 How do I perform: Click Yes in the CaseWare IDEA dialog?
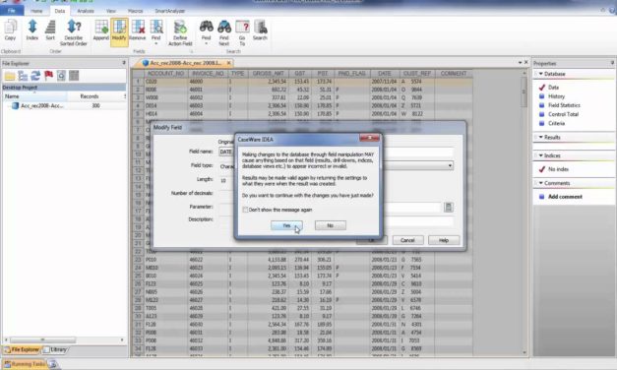point(286,225)
